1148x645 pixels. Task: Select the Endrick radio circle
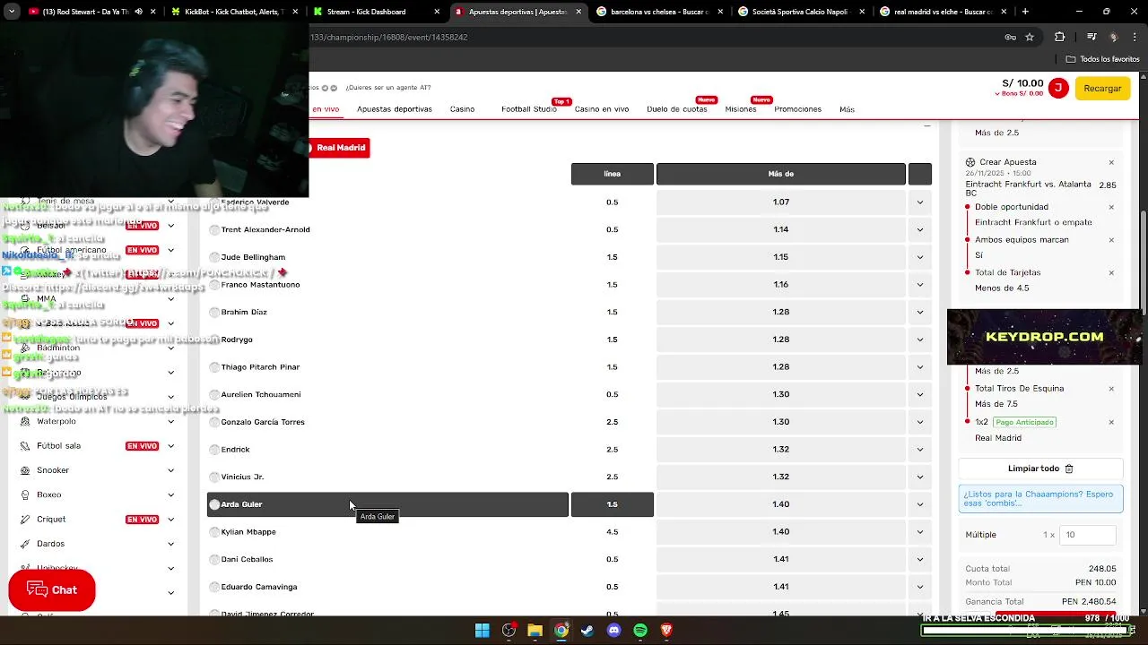(214, 450)
